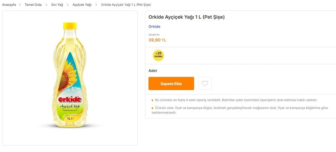Click the Adet label
The width and height of the screenshot is (336, 152).
(x=153, y=71)
